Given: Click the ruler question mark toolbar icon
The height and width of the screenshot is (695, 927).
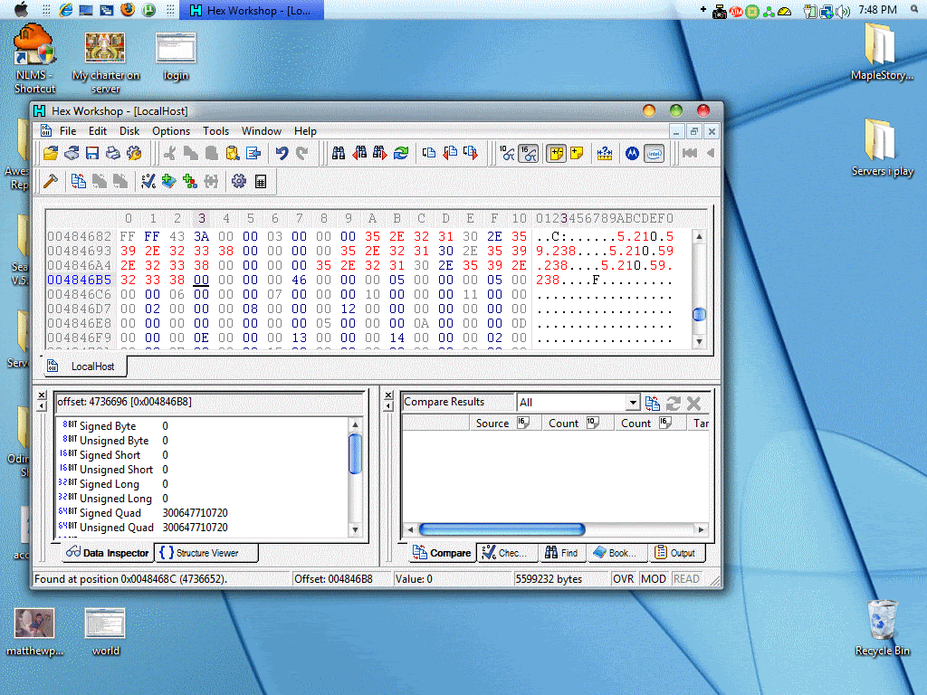Looking at the screenshot, I should (x=604, y=154).
